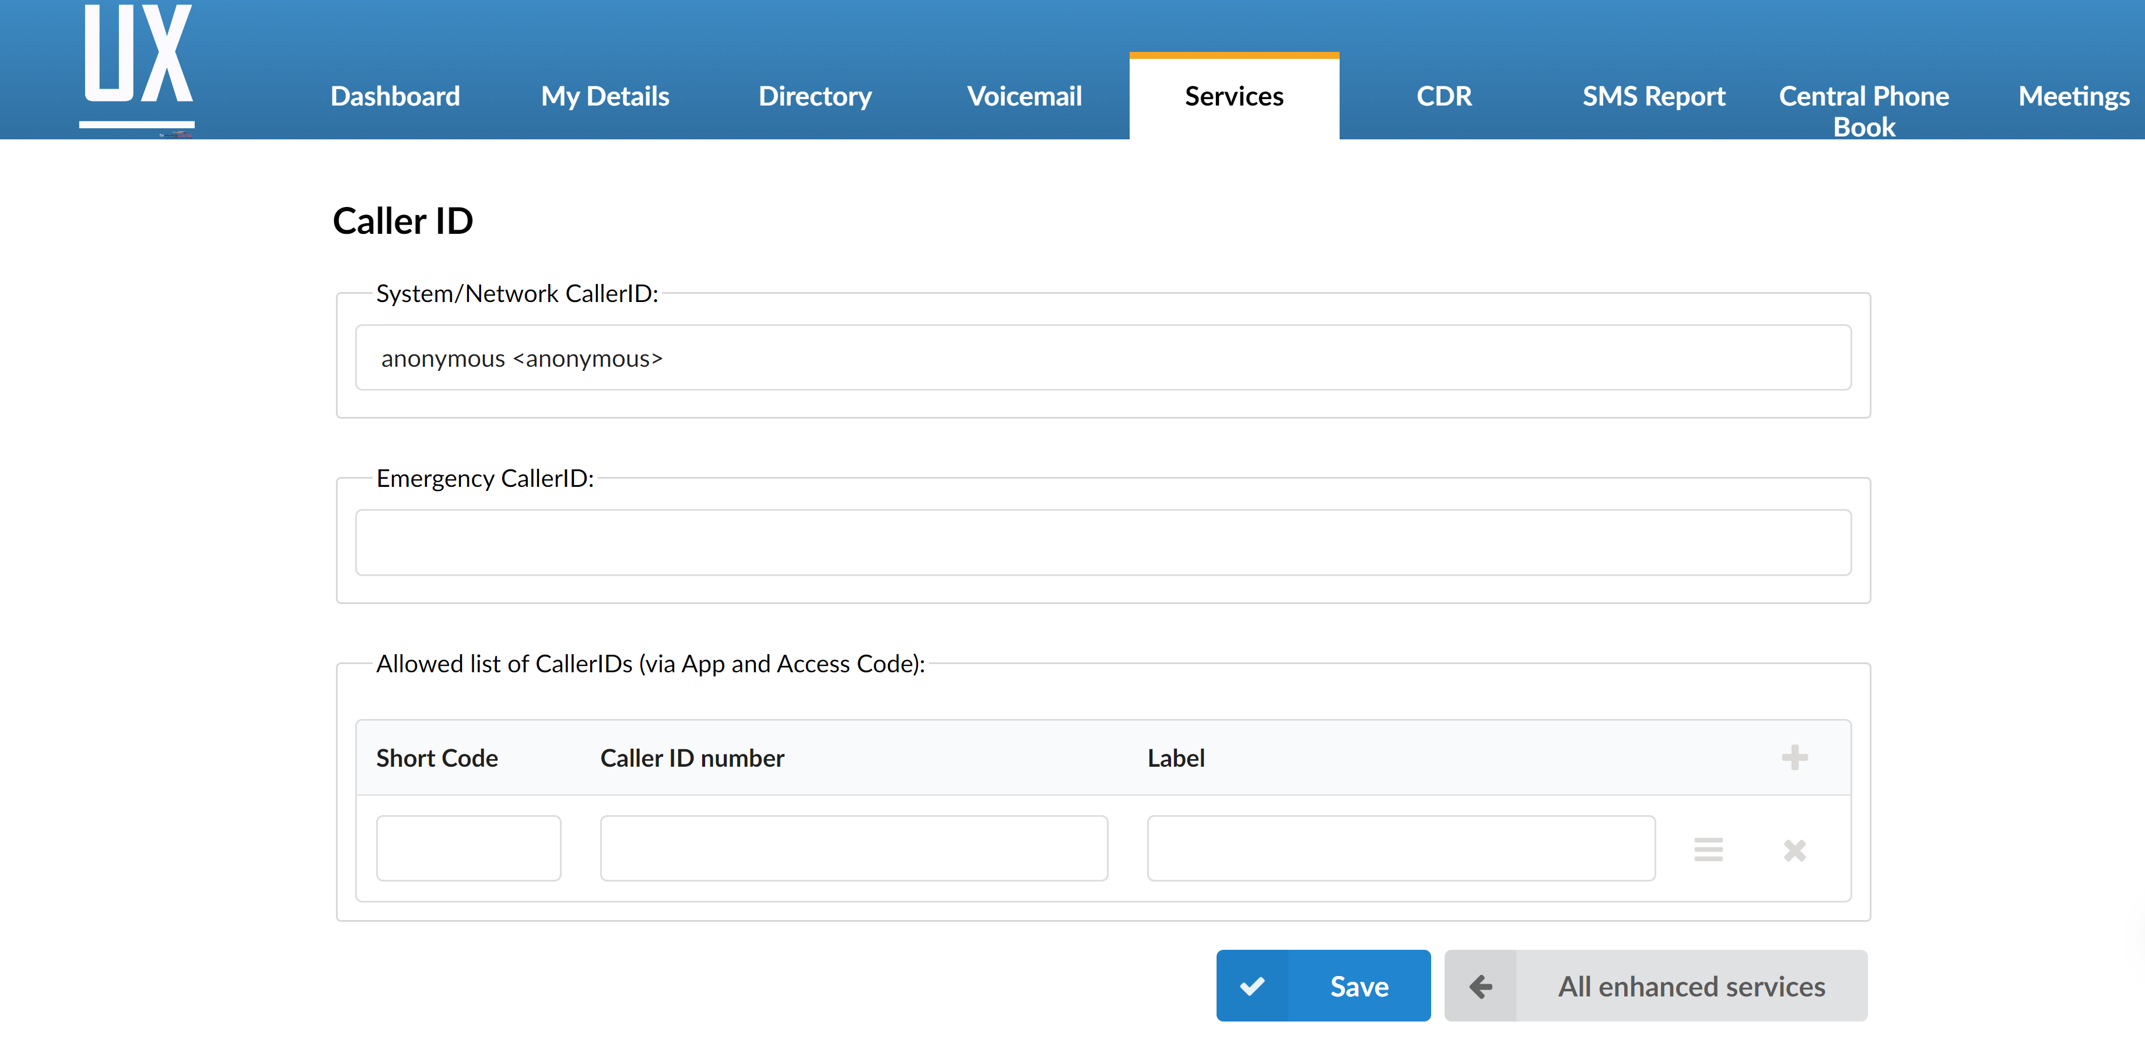
Task: Focus the Emergency CallerID input field
Action: pyautogui.click(x=1103, y=543)
